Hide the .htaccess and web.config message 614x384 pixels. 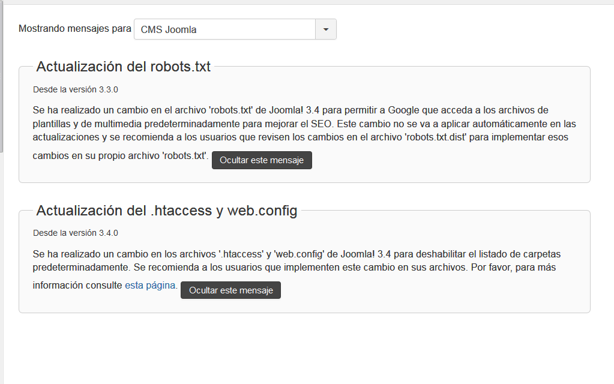(x=230, y=290)
